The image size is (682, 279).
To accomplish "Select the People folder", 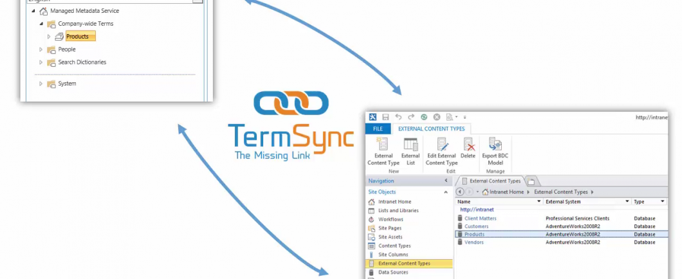I will 66,50.
